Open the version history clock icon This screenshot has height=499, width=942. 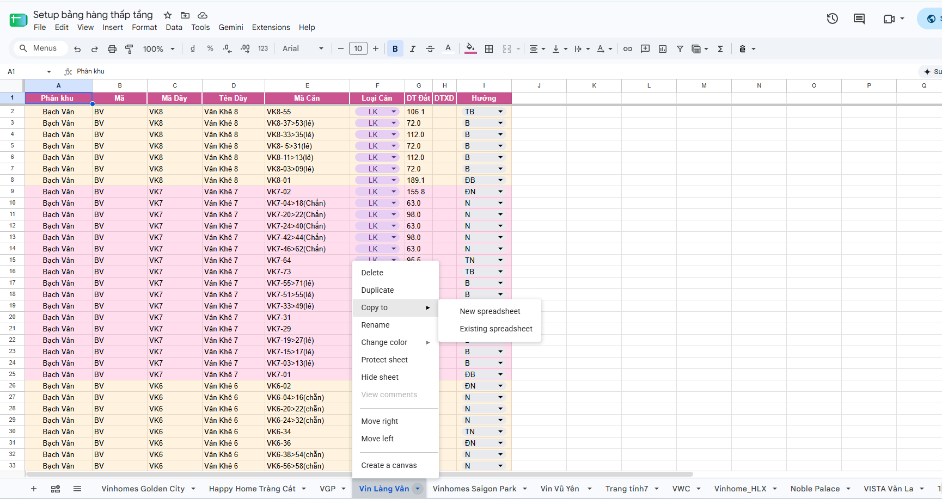pyautogui.click(x=833, y=19)
